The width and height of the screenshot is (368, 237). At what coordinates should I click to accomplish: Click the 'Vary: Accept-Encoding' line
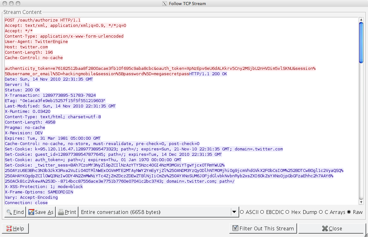[x=31, y=197]
